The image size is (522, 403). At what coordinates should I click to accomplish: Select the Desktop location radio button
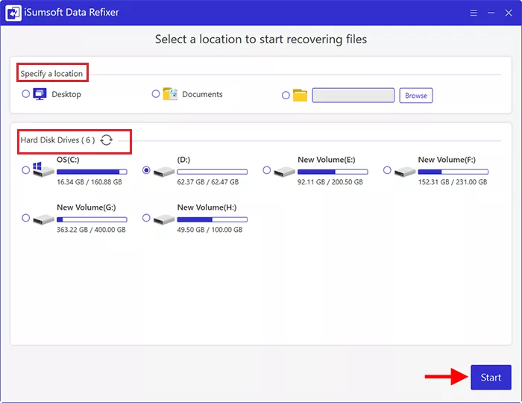[x=26, y=94]
